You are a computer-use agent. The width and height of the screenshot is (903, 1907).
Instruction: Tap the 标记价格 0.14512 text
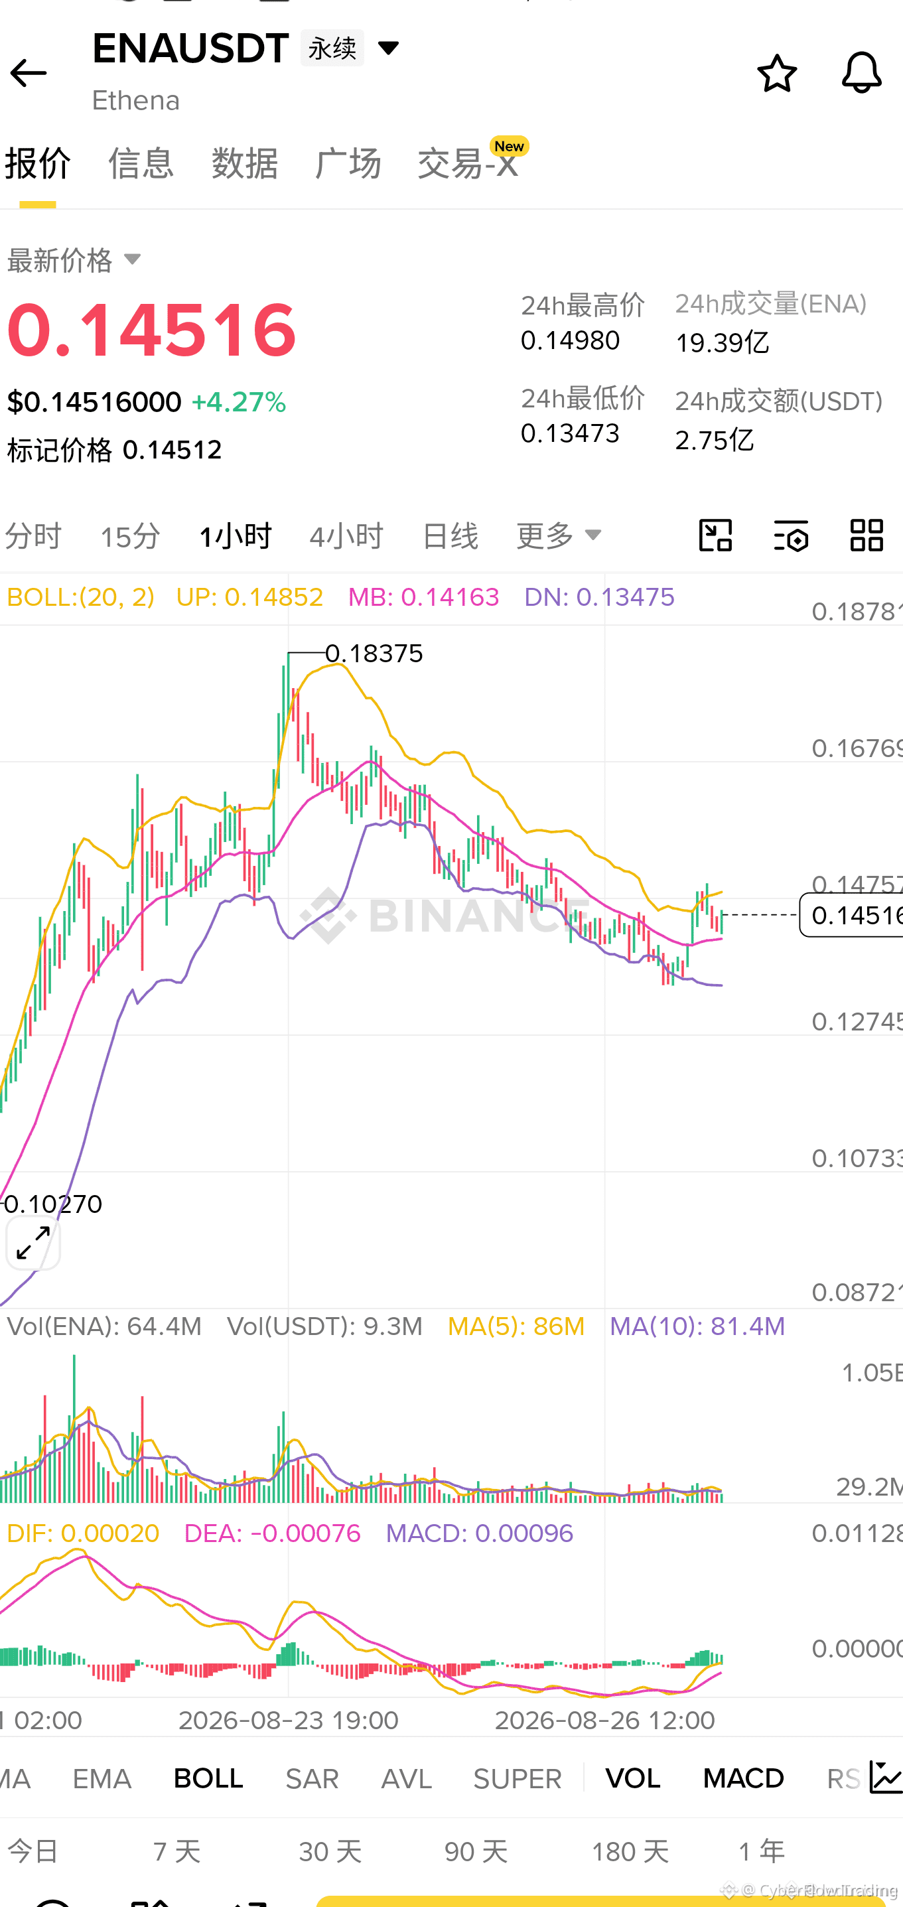(115, 449)
